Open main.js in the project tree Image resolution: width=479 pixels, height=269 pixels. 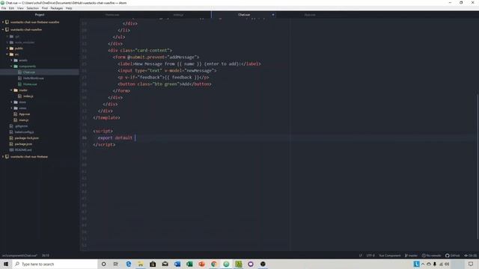click(24, 120)
